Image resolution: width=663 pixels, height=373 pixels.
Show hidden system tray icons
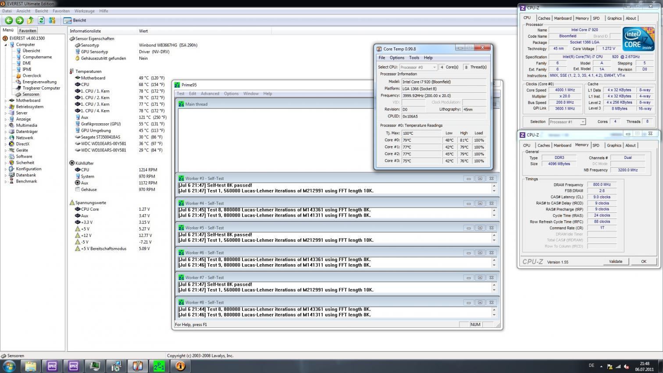[x=602, y=366]
